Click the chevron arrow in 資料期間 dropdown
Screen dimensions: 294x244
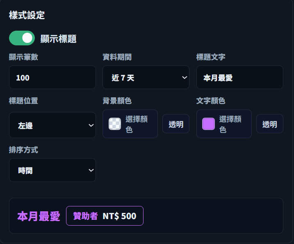pyautogui.click(x=185, y=77)
